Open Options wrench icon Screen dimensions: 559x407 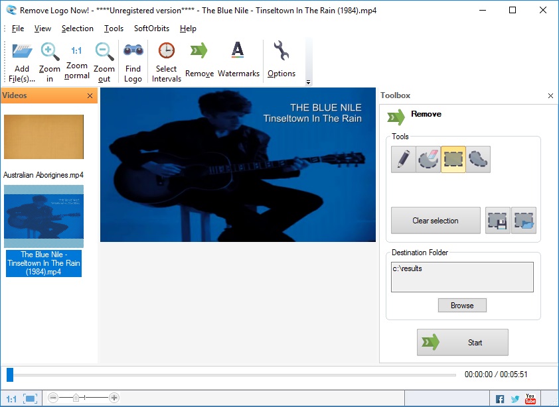click(281, 50)
